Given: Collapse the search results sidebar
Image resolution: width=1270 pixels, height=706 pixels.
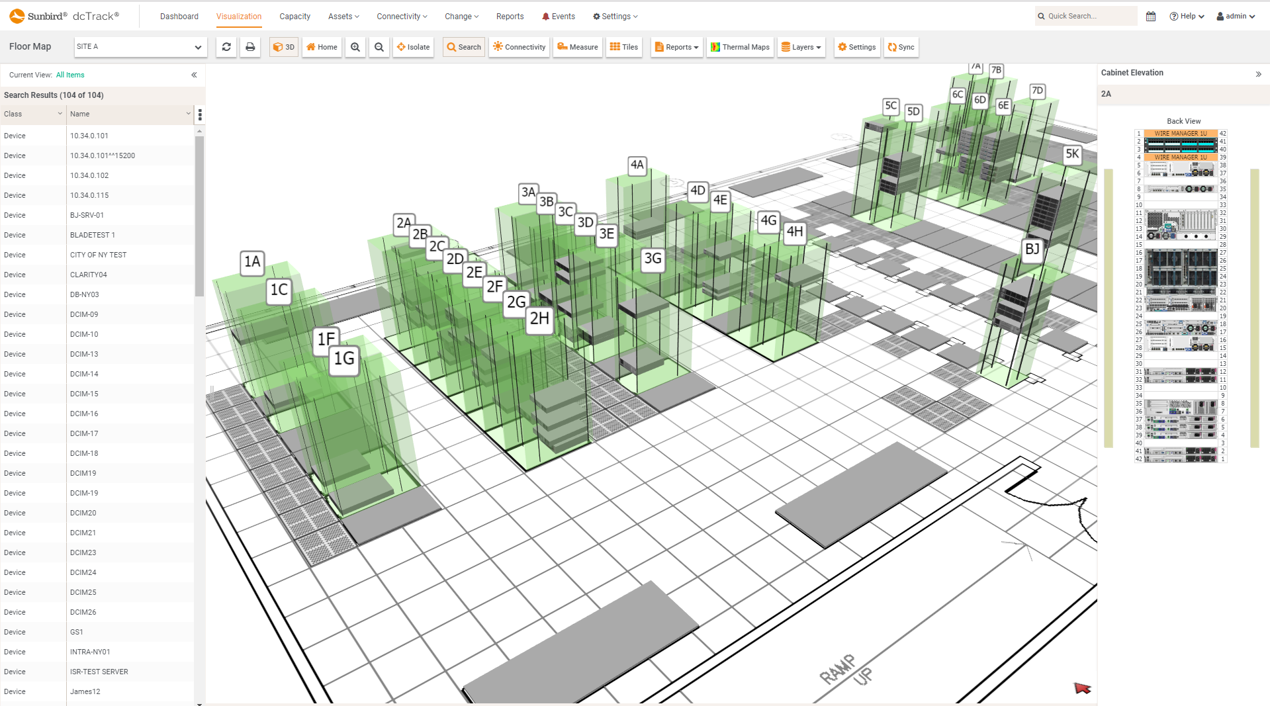Looking at the screenshot, I should [194, 75].
